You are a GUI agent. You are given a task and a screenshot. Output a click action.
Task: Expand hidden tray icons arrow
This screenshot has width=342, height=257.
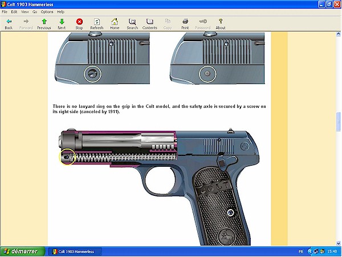click(310, 252)
